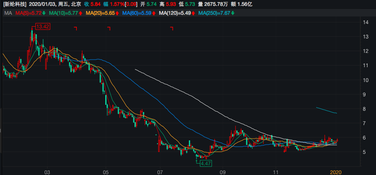The height and width of the screenshot is (175, 376).
Task: Toggle the MA(20)=5.65 moving average label
Action: point(99,13)
